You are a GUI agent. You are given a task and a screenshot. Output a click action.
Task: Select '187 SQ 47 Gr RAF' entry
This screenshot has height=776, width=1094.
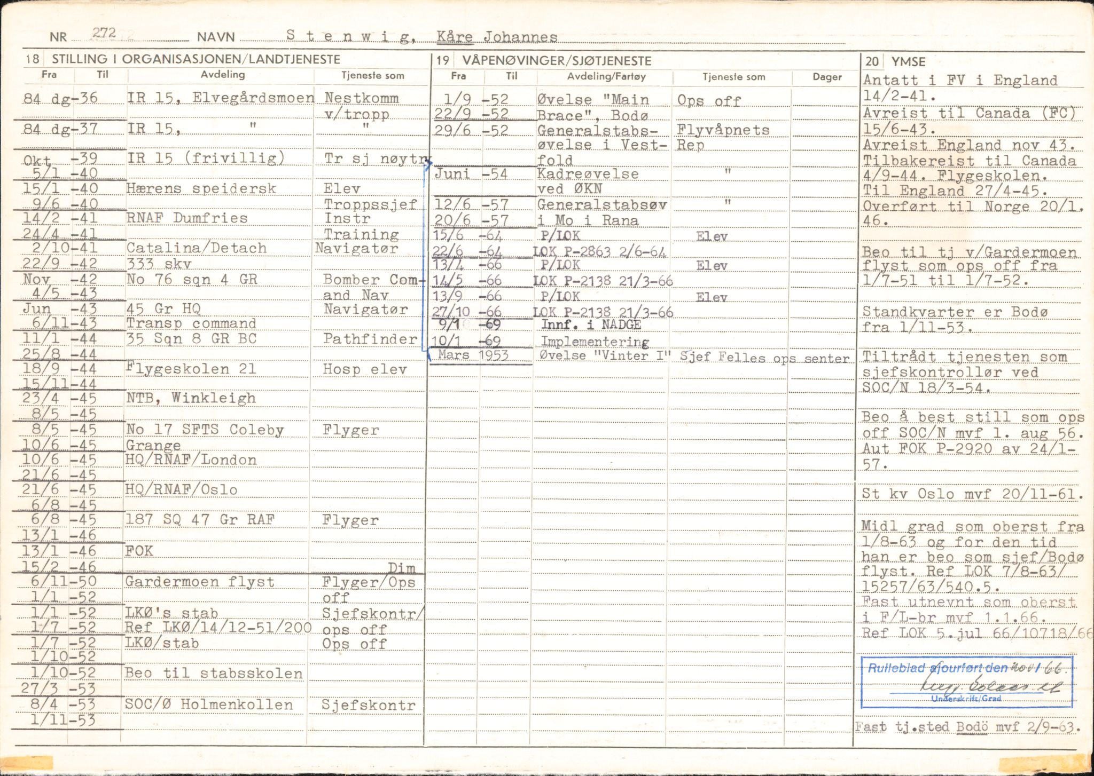coord(200,520)
